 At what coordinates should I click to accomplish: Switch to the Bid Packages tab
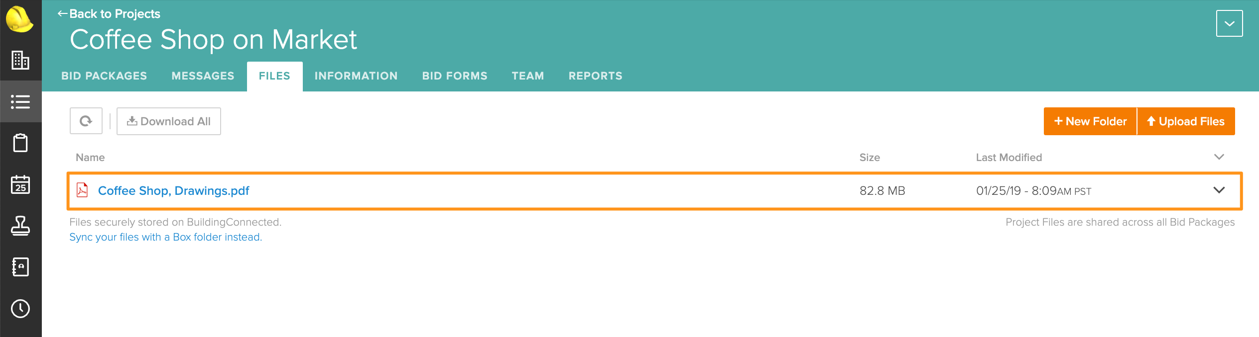[x=104, y=76]
